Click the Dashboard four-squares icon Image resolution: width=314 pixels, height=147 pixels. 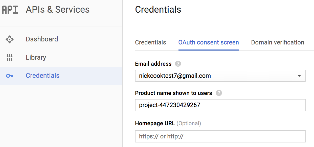click(10, 39)
